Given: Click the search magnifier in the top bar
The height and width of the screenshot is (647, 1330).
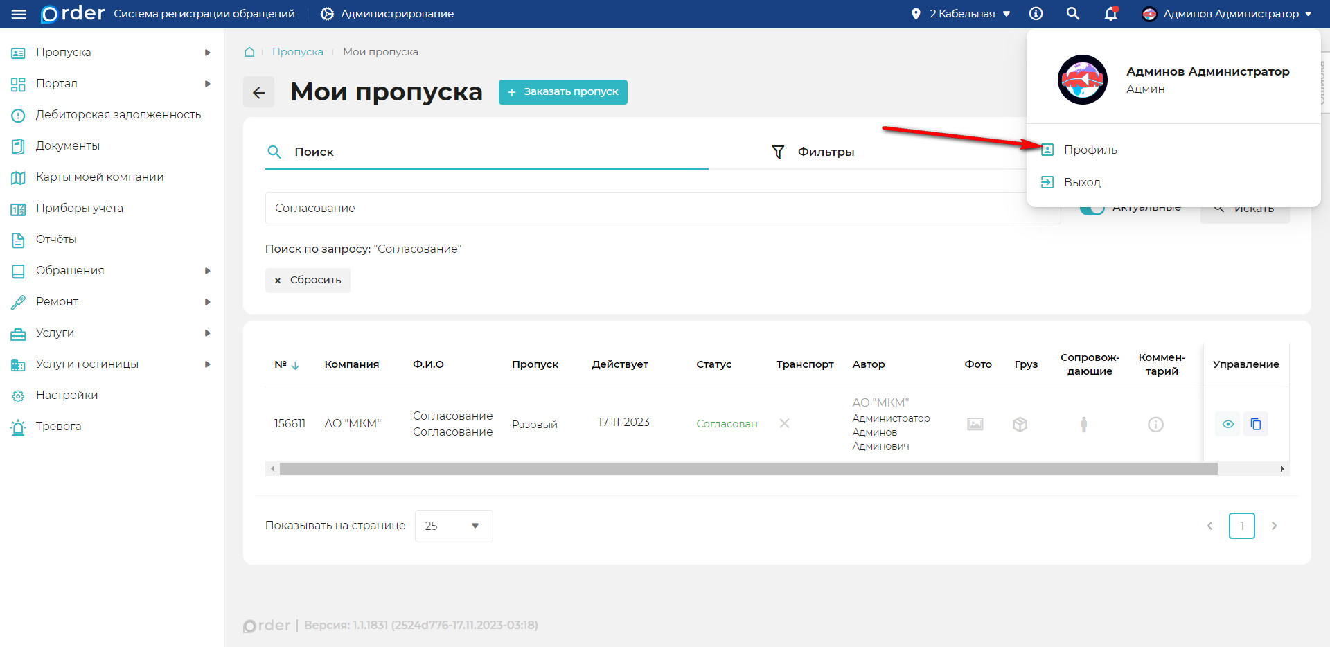Looking at the screenshot, I should pos(1072,13).
